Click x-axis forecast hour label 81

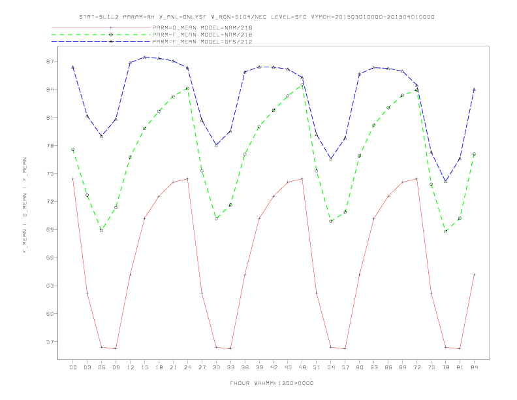(460, 367)
